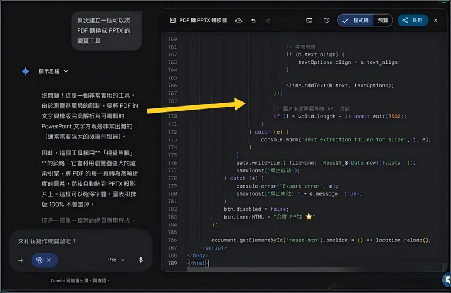This screenshot has height=293, width=451.
Task: Click the await wait(3500) code line
Action: tap(339, 117)
